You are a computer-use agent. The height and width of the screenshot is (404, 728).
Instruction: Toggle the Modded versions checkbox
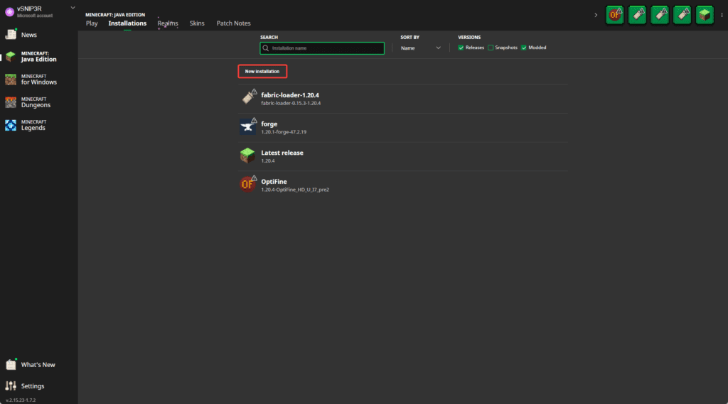pos(524,48)
